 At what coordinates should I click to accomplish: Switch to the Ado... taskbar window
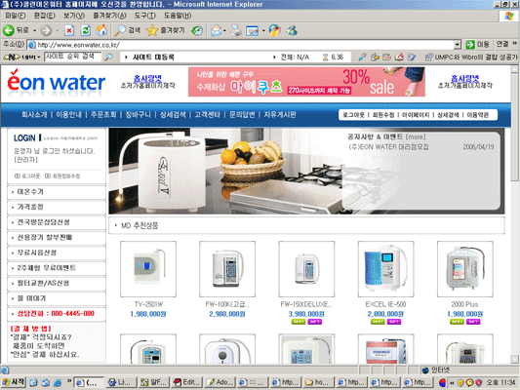click(220, 382)
